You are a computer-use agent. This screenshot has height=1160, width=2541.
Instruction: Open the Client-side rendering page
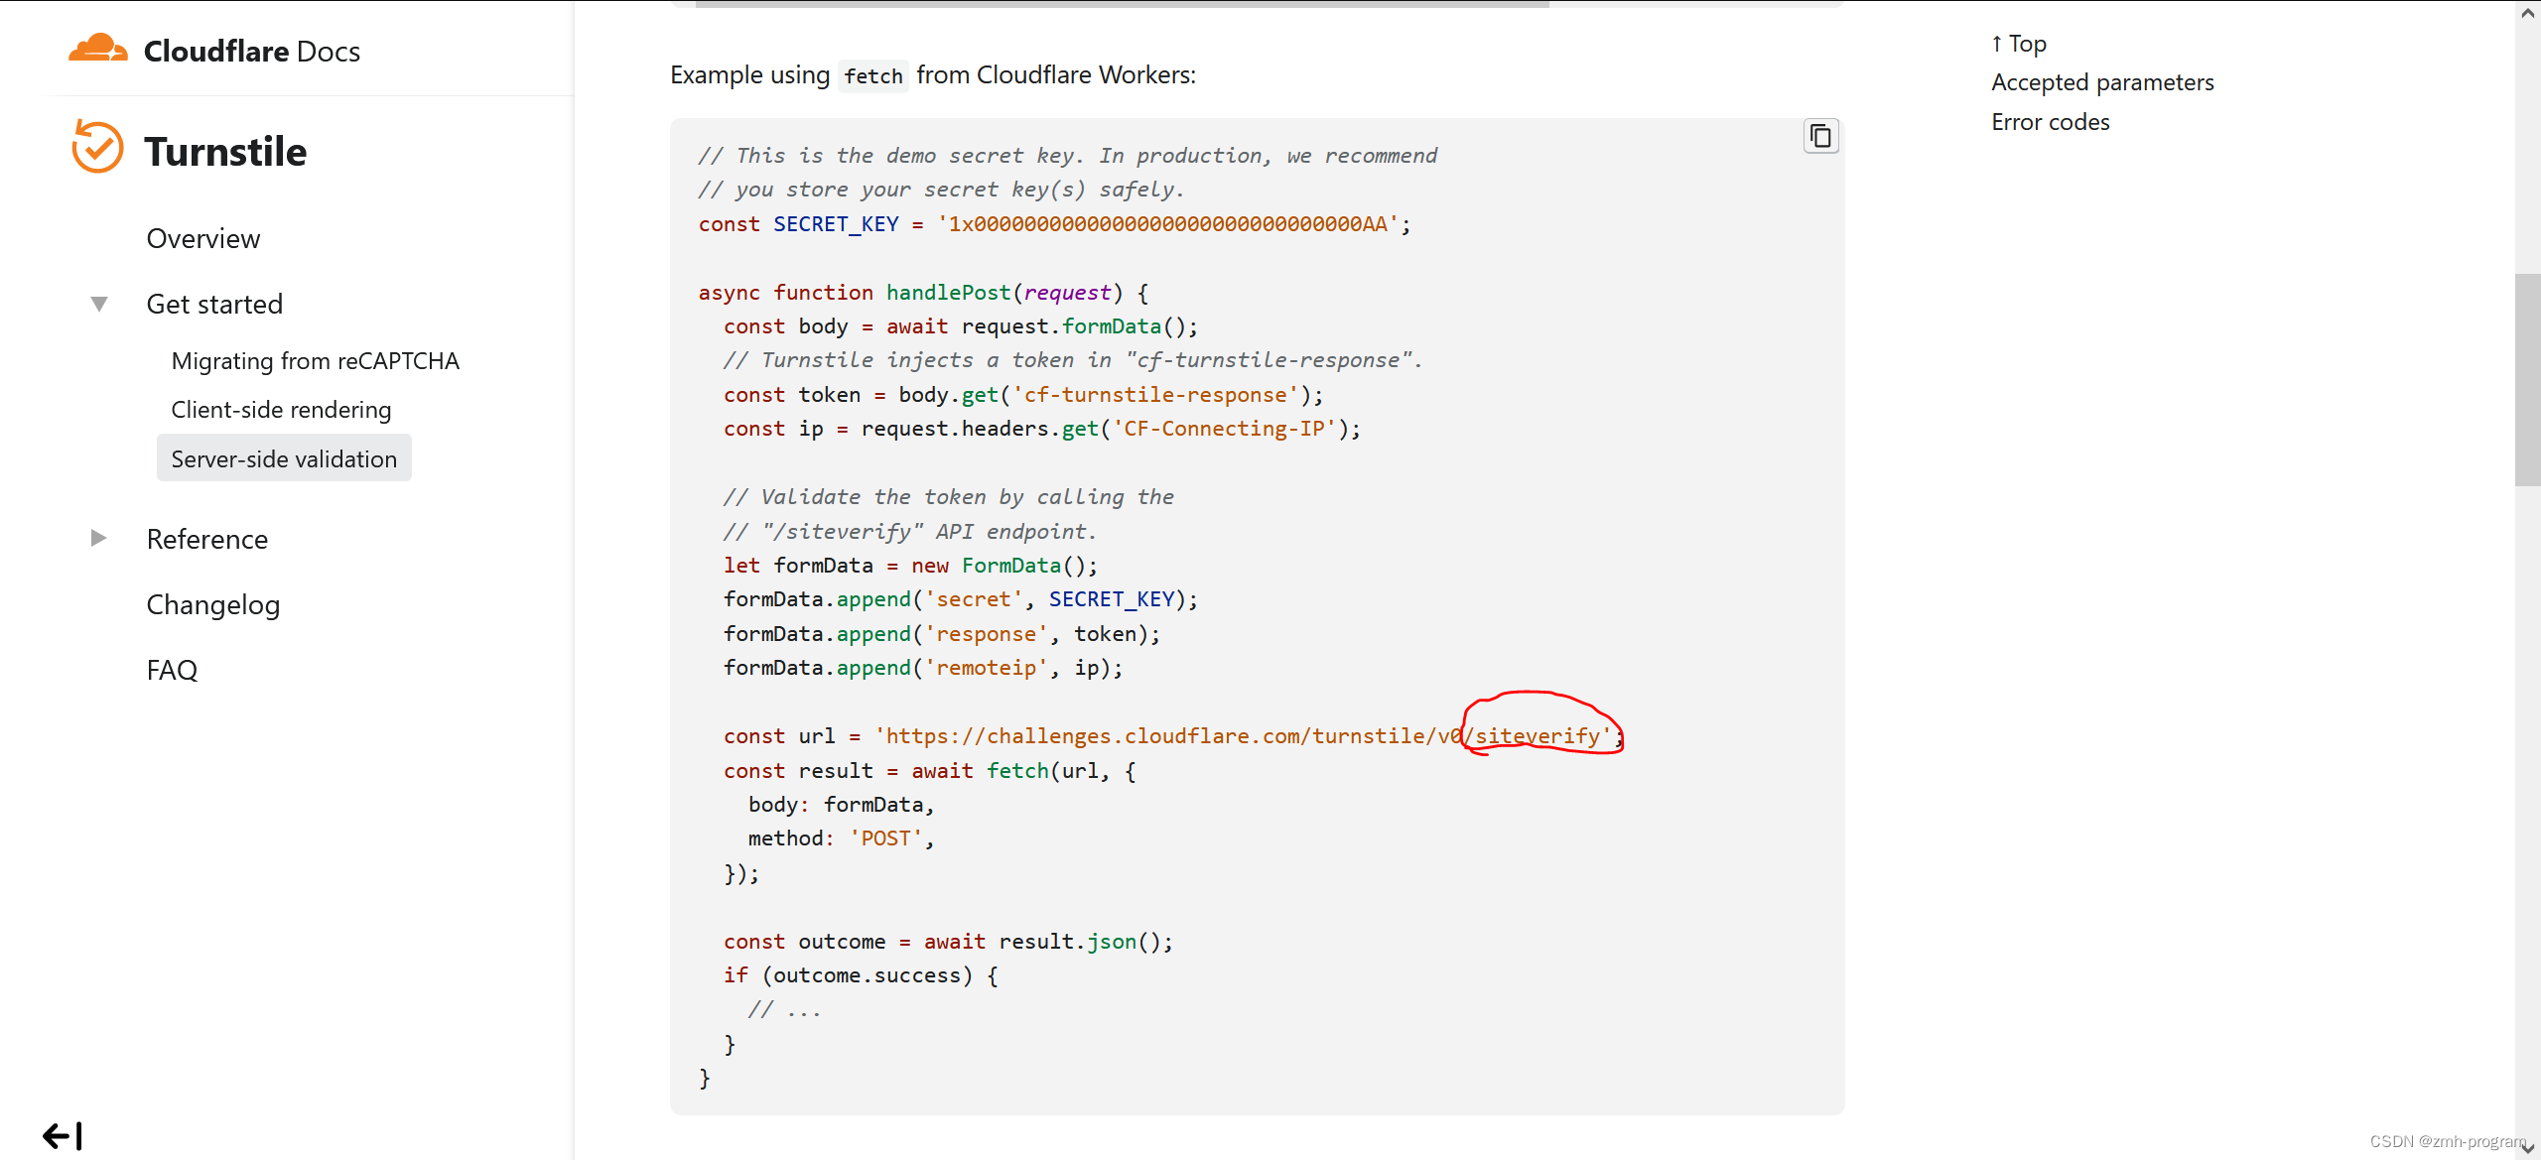pyautogui.click(x=281, y=409)
